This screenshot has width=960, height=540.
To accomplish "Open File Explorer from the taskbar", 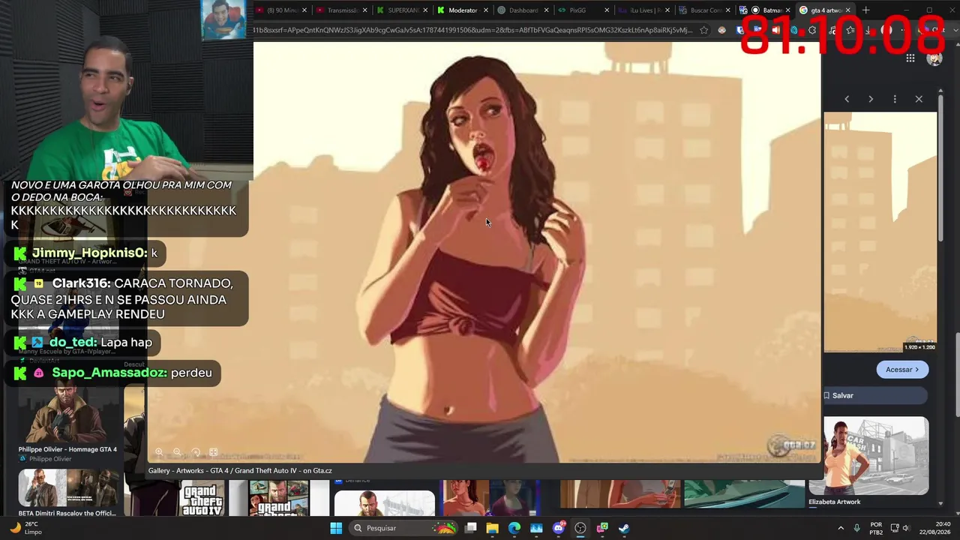I will (x=493, y=528).
